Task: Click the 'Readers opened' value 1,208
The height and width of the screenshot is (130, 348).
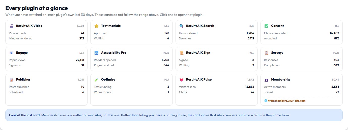Action: tap(165, 60)
